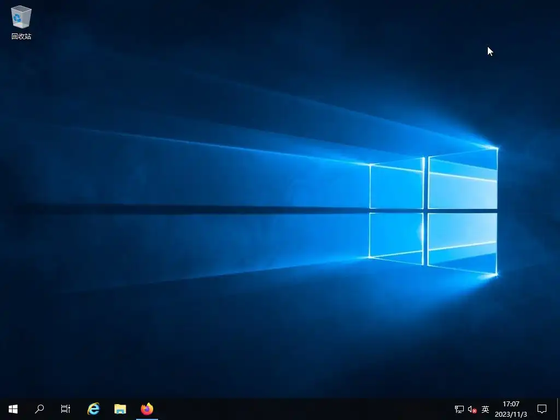Viewport: 560px width, 420px height.
Task: Open the Action Center notifications icon
Action: [x=542, y=409]
